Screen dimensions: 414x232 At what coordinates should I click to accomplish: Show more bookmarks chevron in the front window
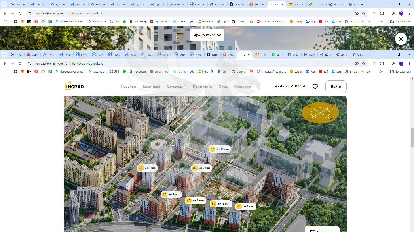click(381, 72)
